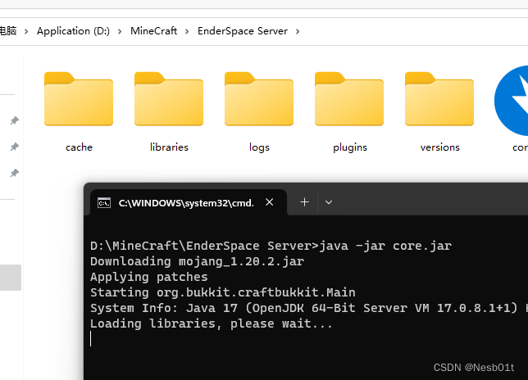528x380 pixels.
Task: Select the versions folder icon
Action: click(x=439, y=102)
